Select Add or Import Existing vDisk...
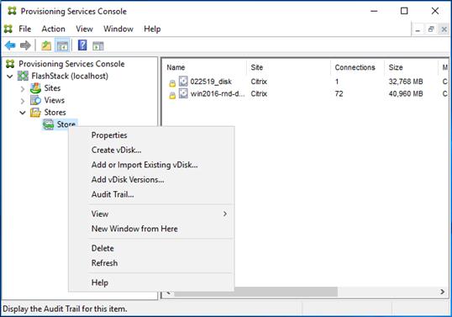Viewport: 452px width, 317px height. (x=145, y=165)
